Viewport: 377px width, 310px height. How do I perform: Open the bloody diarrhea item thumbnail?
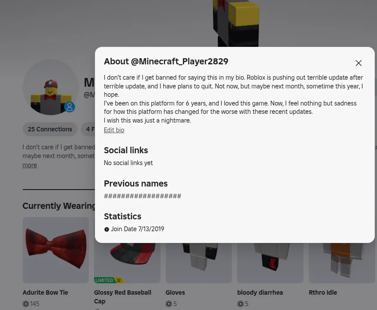(x=270, y=263)
